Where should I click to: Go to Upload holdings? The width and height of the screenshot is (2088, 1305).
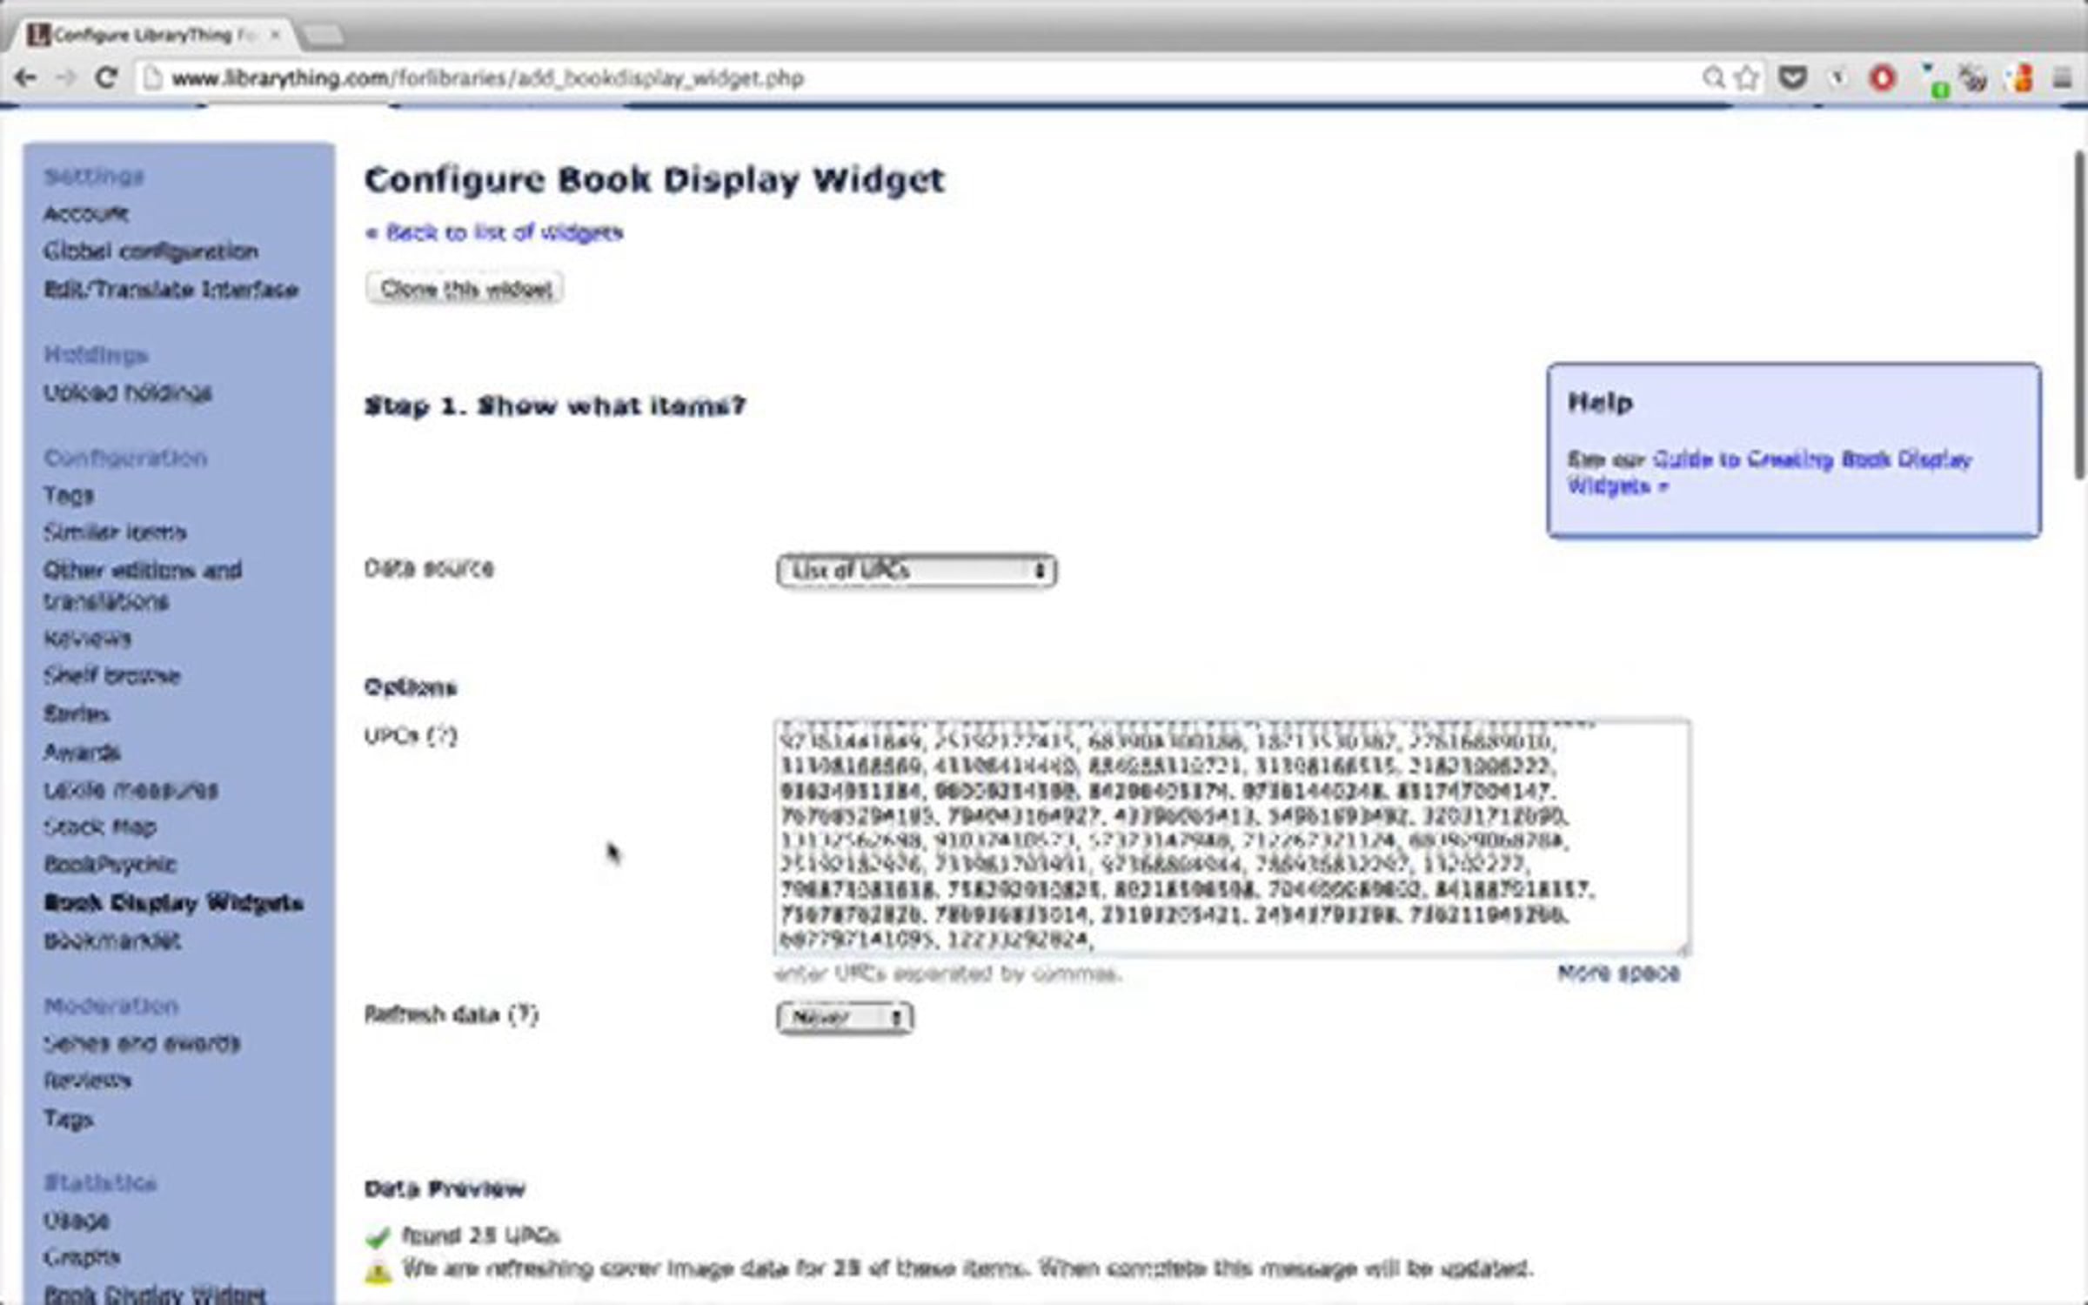(x=128, y=393)
